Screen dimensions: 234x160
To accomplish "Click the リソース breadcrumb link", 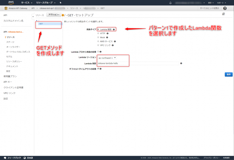I will pos(74,8).
